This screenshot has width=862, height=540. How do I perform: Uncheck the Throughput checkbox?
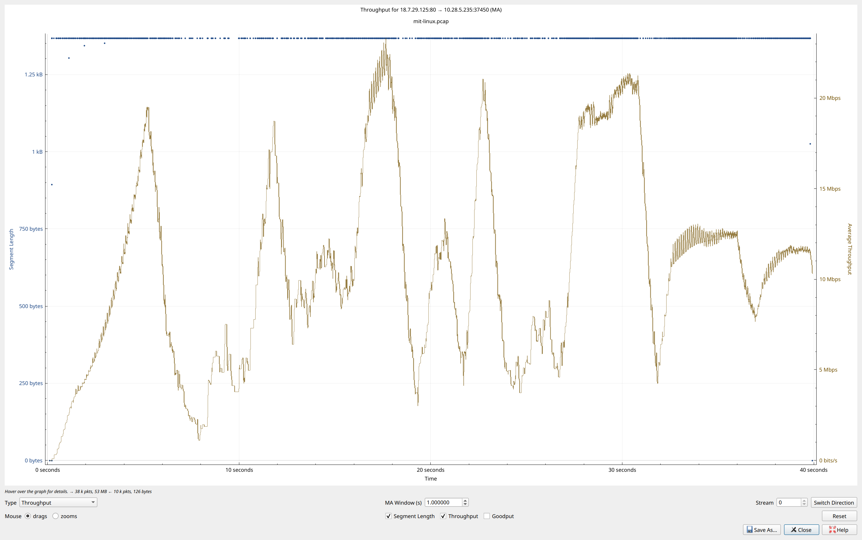443,516
